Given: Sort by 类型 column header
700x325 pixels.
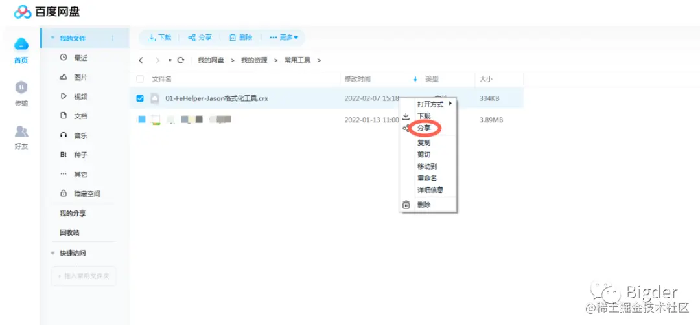Looking at the screenshot, I should click(x=432, y=80).
